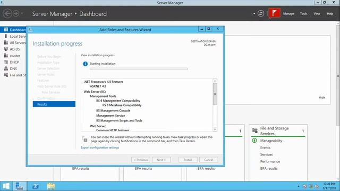This screenshot has height=191, width=340.
Task: Click Management Tools in the feature list
Action: tap(103, 96)
